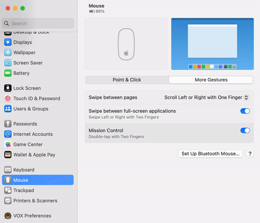Click the Mouse title heading
This screenshot has height=223, width=260.
[96, 6]
